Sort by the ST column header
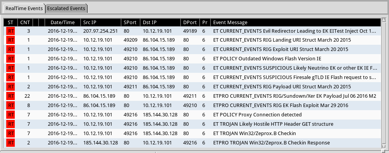Image resolution: width=389 pixels, height=153 pixels. click(11, 22)
